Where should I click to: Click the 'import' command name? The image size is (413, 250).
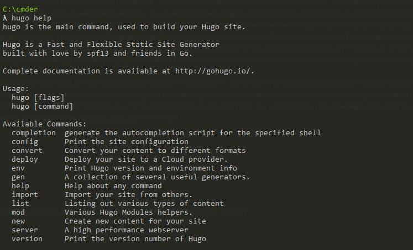coord(25,194)
